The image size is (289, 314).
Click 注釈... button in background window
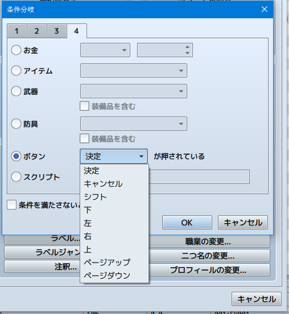(42, 267)
